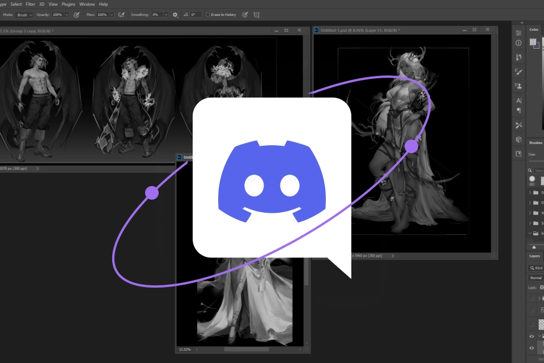Toggle pressure for size icon after Erase to History

[x=245, y=15]
